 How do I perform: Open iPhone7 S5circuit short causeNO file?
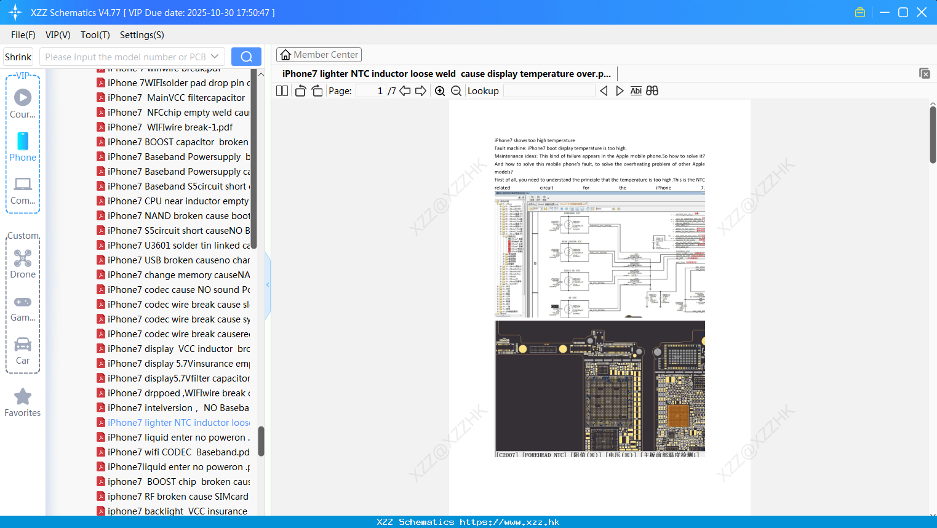[173, 231]
